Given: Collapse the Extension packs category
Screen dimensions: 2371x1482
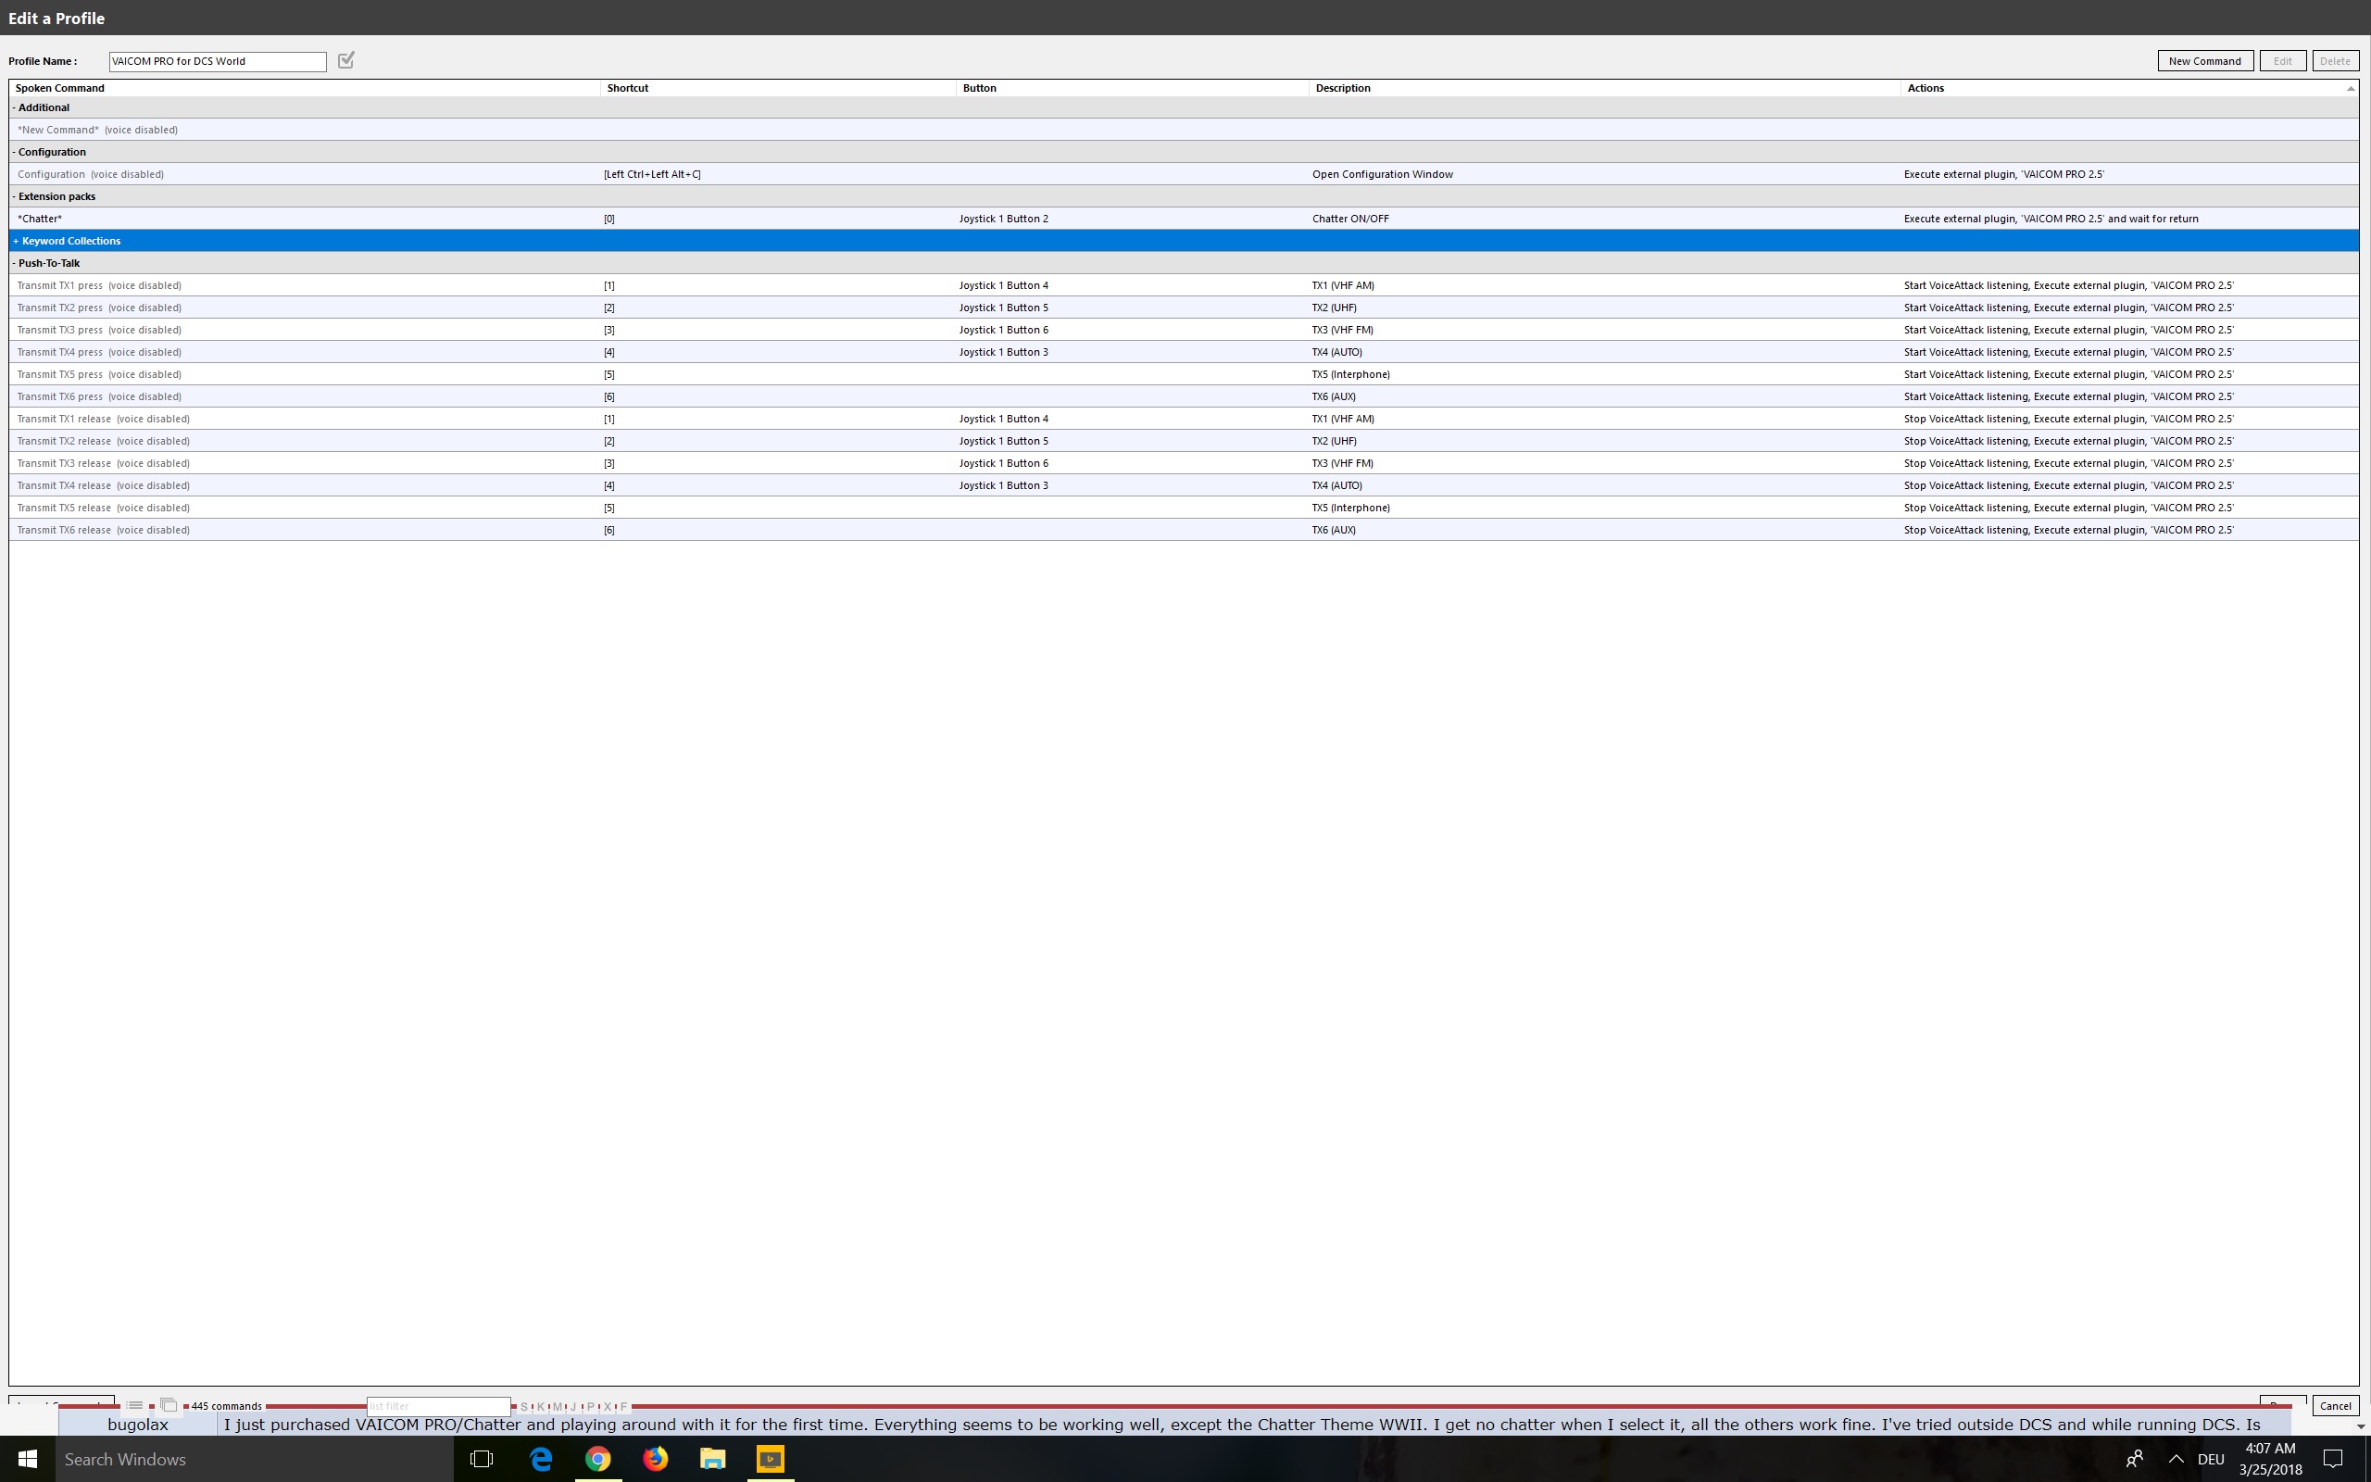Looking at the screenshot, I should pyautogui.click(x=14, y=196).
